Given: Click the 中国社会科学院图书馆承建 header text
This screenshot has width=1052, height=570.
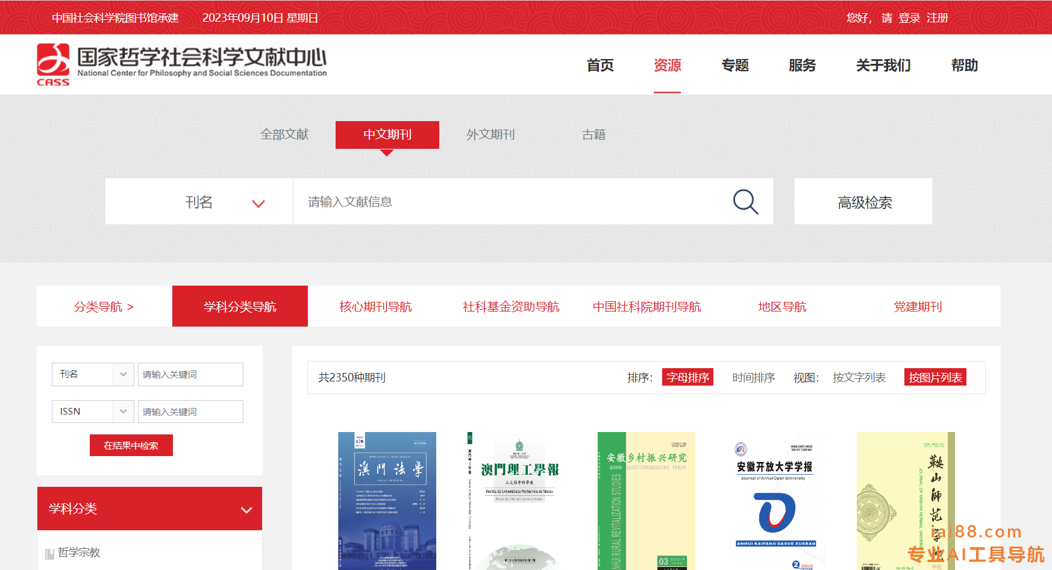Looking at the screenshot, I should (x=115, y=18).
